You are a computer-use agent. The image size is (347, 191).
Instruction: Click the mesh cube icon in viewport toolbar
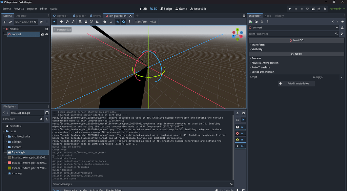pyautogui.click(x=105, y=22)
